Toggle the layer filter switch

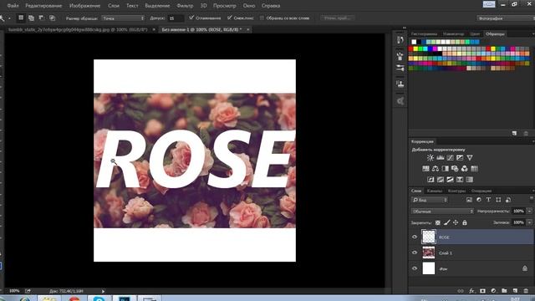click(x=532, y=199)
